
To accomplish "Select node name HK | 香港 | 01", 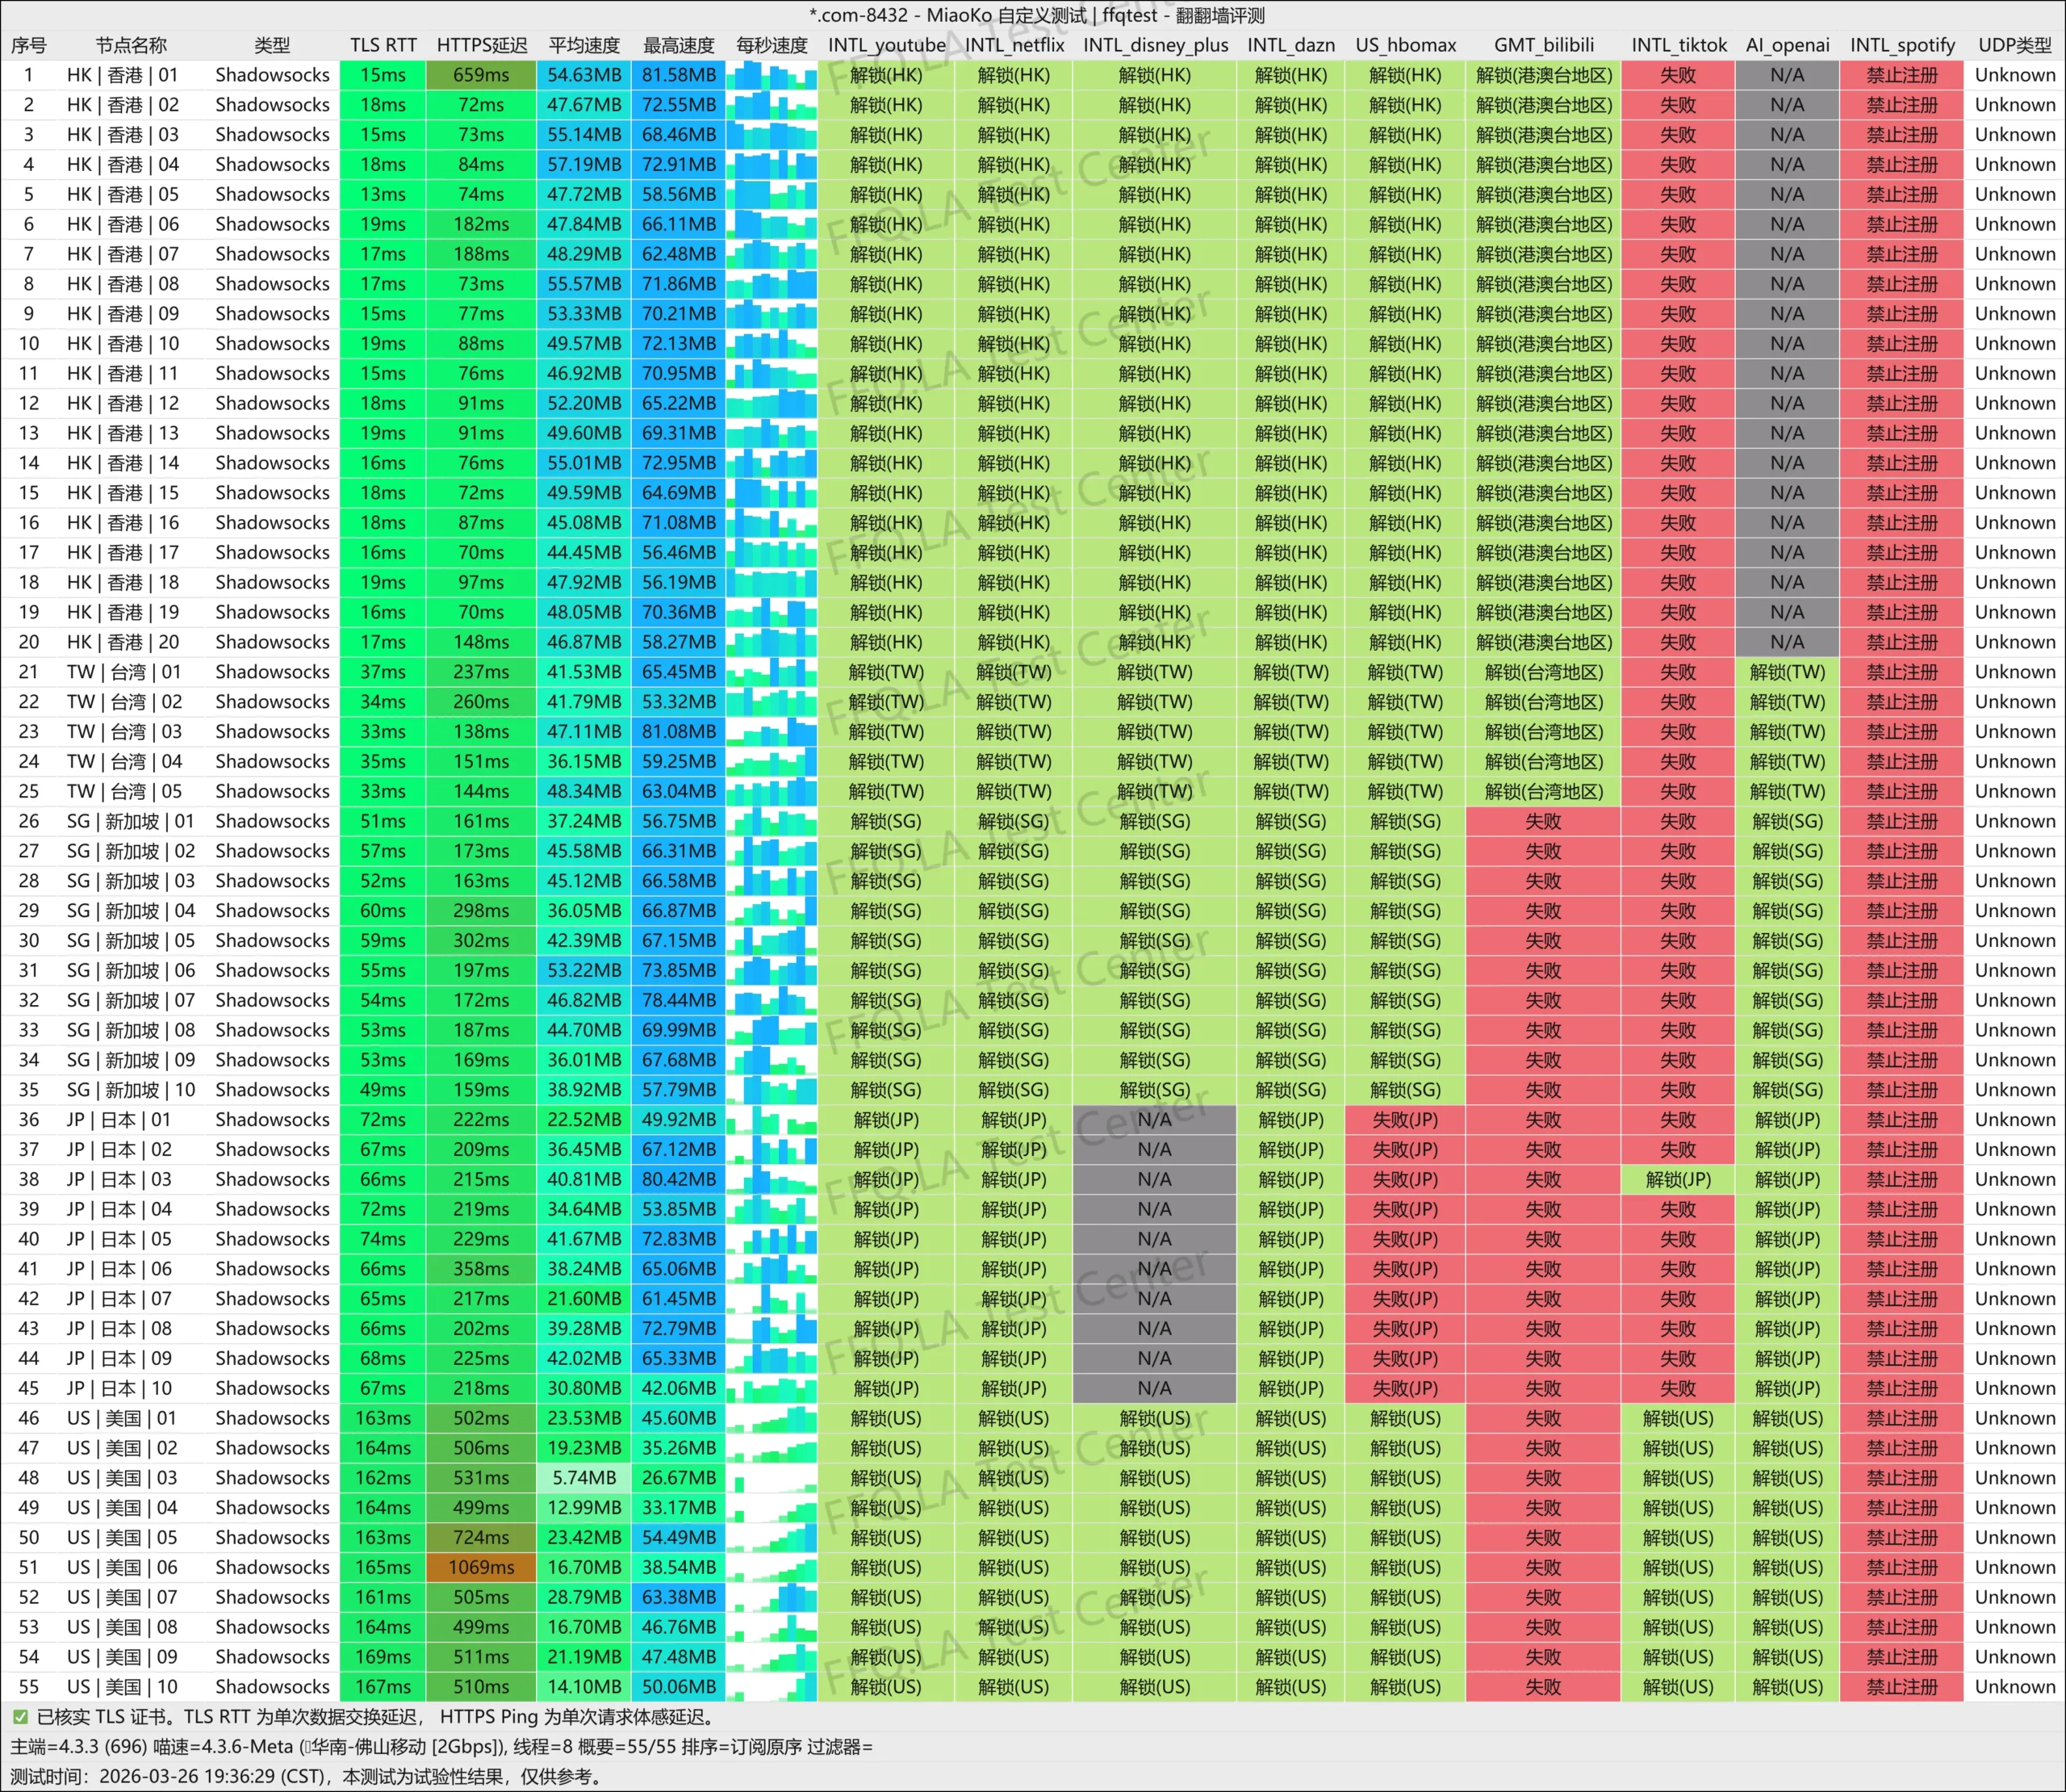I will (123, 75).
